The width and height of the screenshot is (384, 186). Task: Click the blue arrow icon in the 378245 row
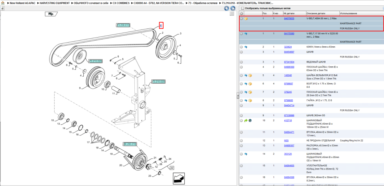click(x=246, y=92)
